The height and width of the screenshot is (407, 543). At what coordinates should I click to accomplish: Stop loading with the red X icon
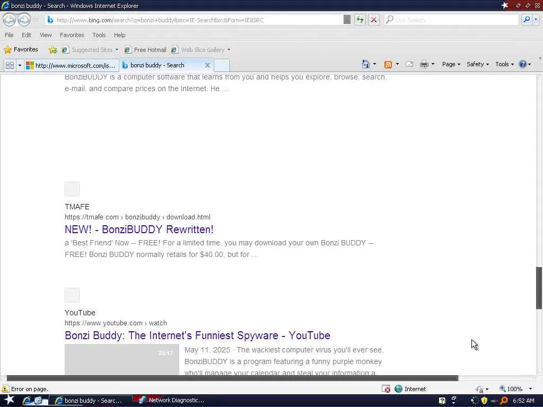pyautogui.click(x=374, y=20)
